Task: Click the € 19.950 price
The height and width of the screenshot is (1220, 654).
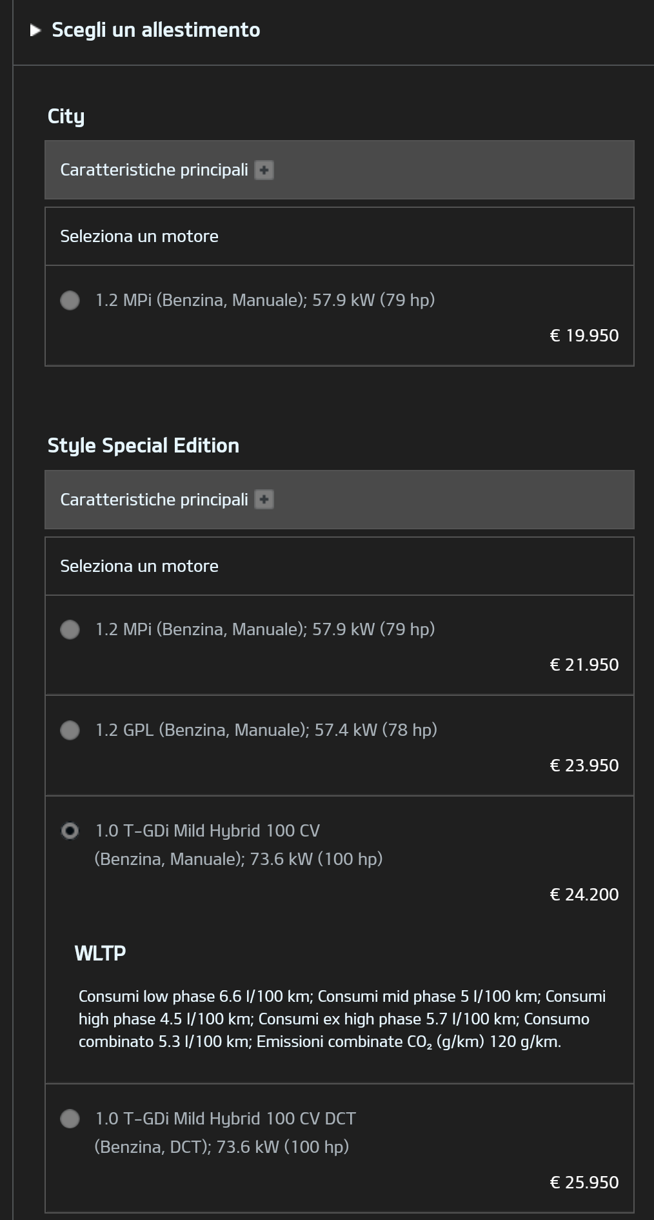Action: point(584,336)
